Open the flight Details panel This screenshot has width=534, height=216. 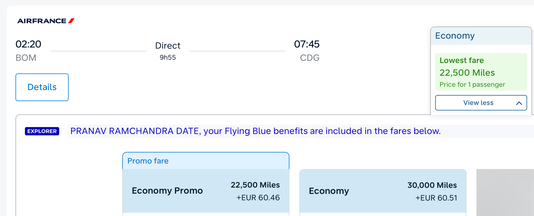coord(42,87)
